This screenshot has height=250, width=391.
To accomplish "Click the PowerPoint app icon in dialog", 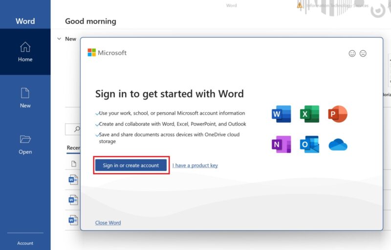I will click(x=338, y=114).
